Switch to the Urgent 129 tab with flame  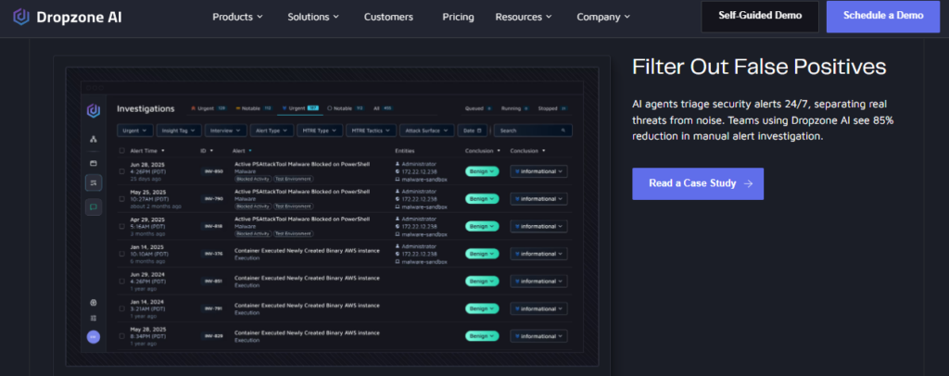(209, 108)
